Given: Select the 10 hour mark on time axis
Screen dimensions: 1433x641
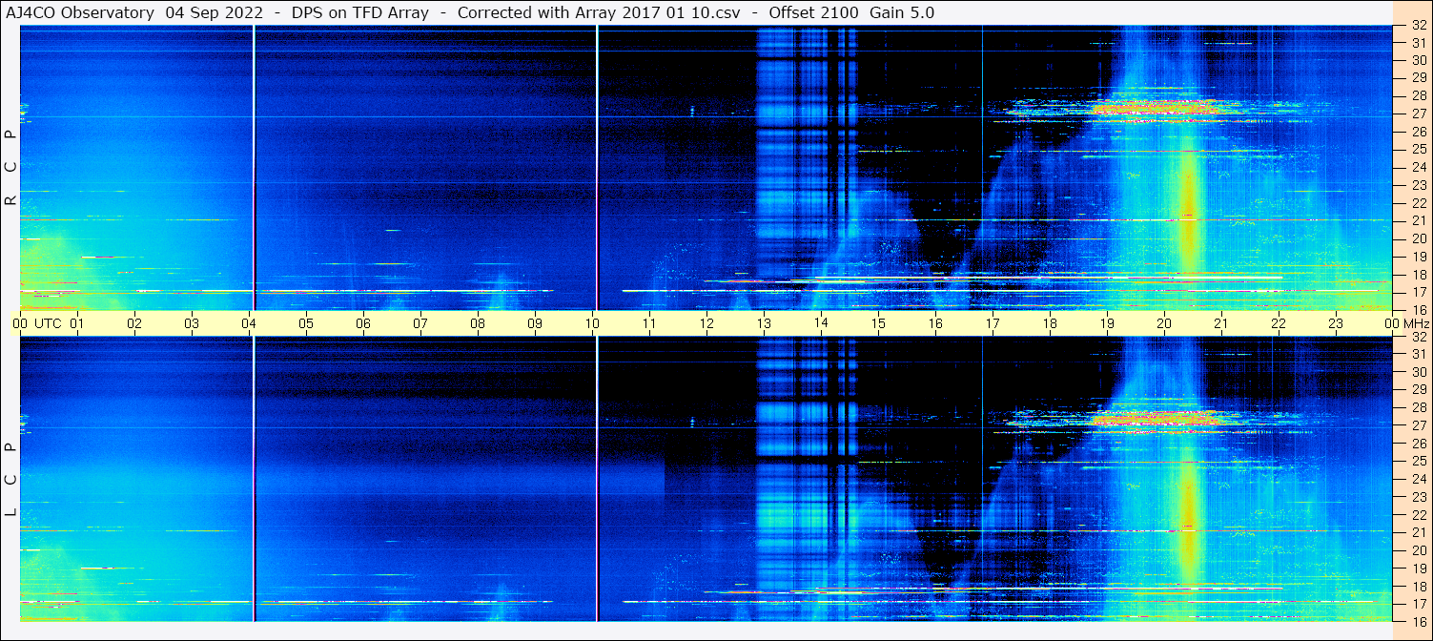Looking at the screenshot, I should 592,323.
